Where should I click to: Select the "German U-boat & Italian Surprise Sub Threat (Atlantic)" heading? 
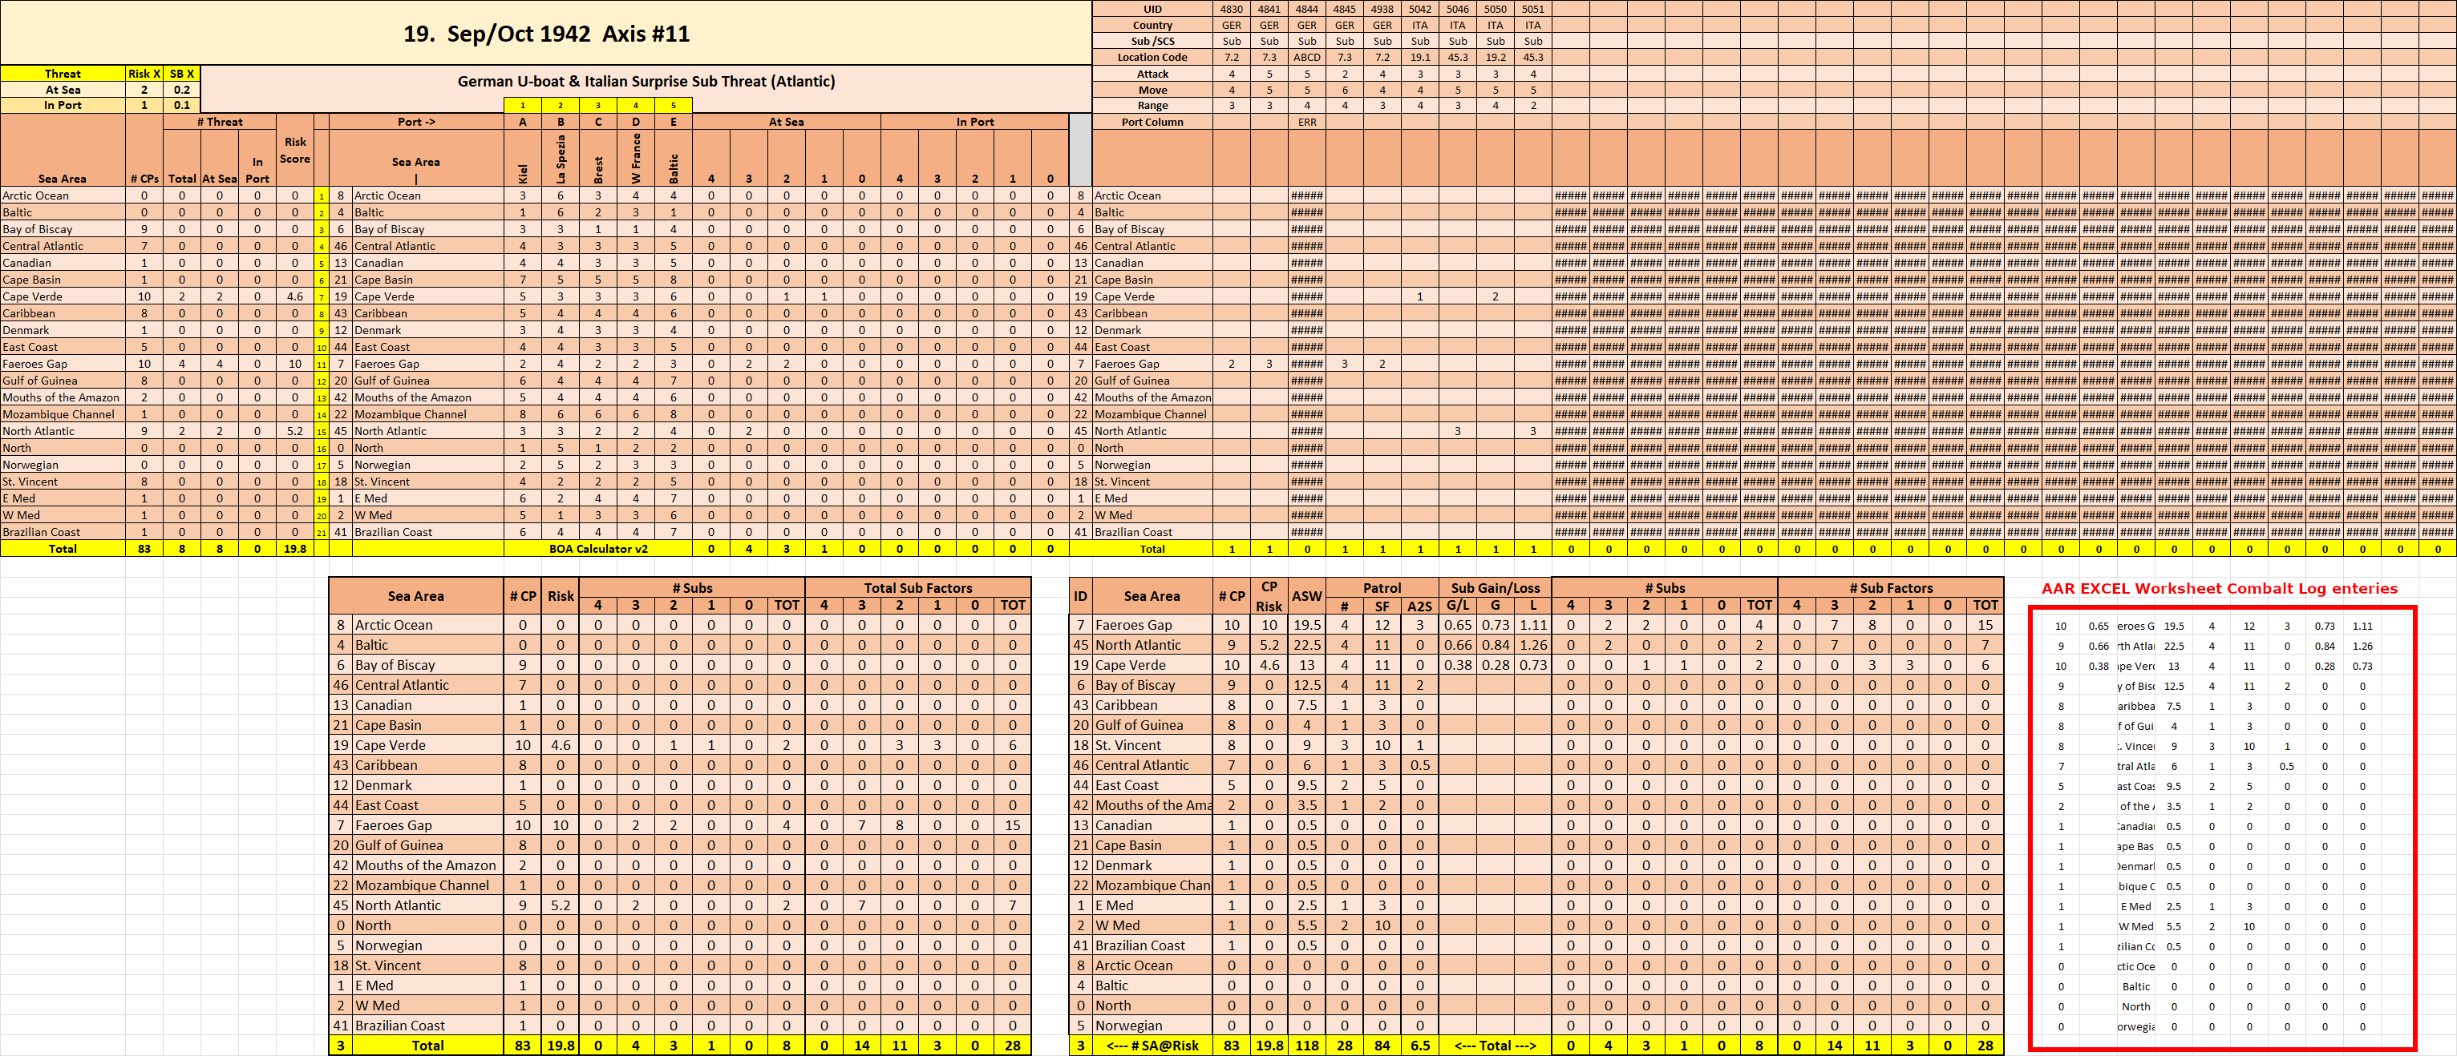(646, 81)
